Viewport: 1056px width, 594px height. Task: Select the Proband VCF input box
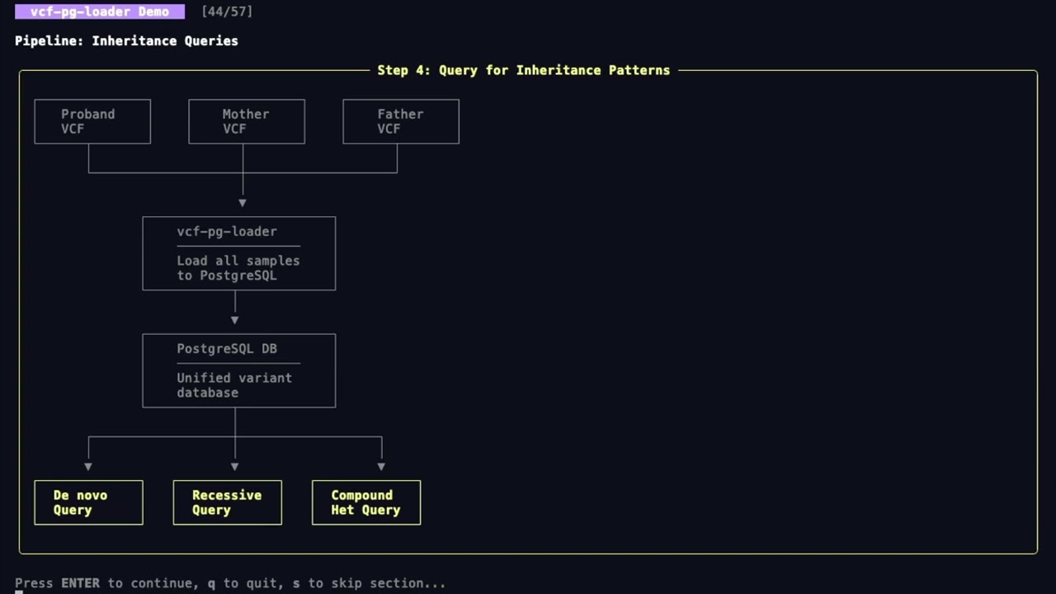[92, 121]
